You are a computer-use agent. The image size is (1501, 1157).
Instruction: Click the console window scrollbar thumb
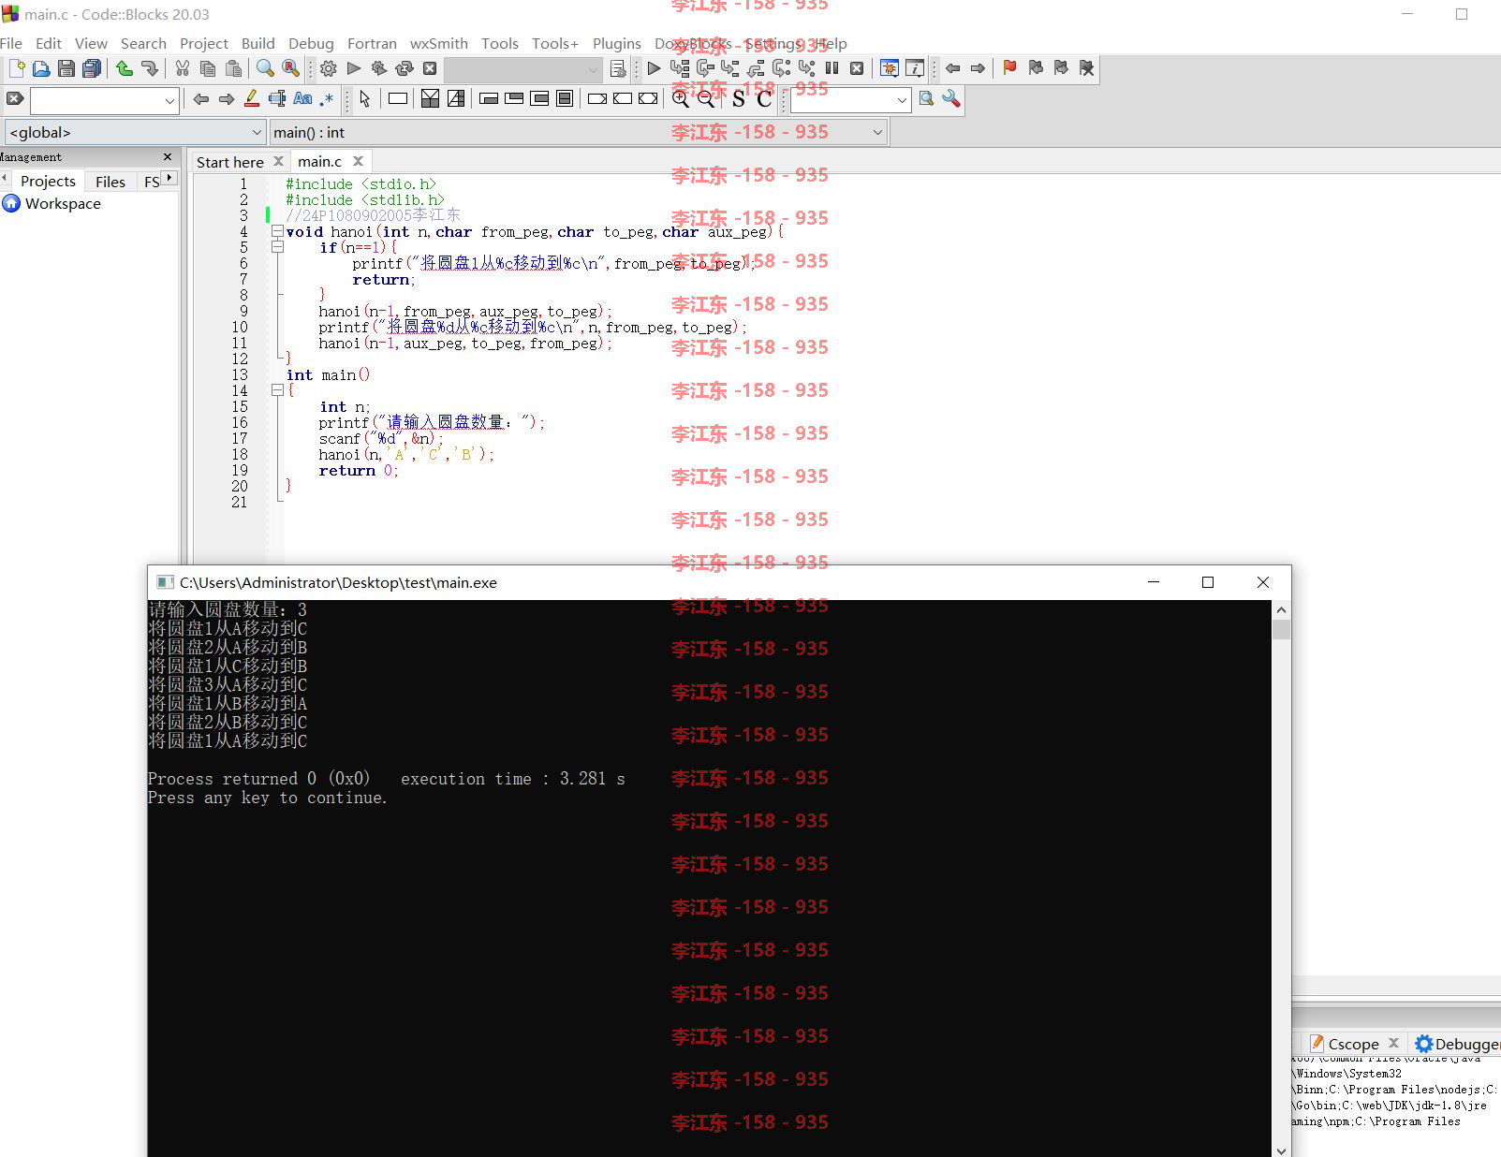coord(1281,629)
